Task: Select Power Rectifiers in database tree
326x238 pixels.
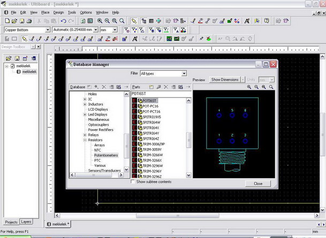Action: coord(101,130)
